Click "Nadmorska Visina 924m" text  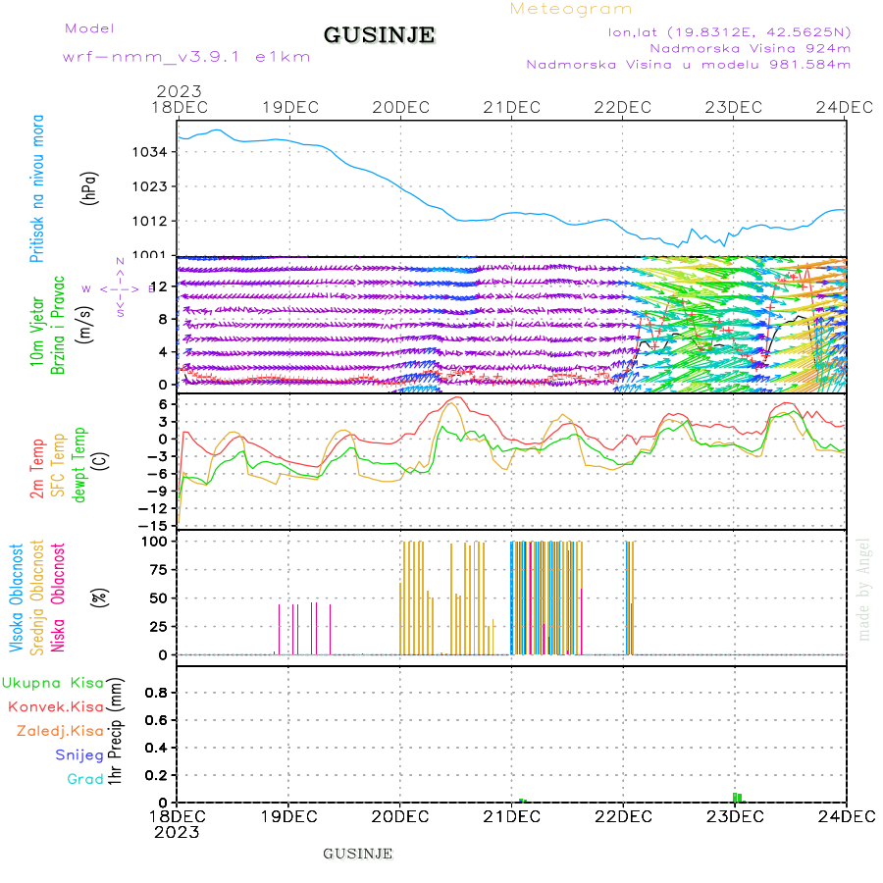[x=751, y=48]
